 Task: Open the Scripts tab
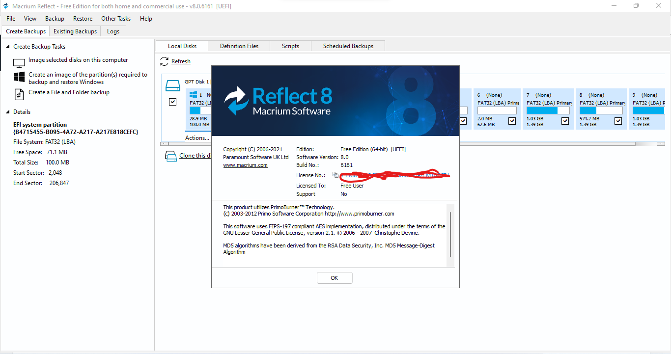coord(291,46)
